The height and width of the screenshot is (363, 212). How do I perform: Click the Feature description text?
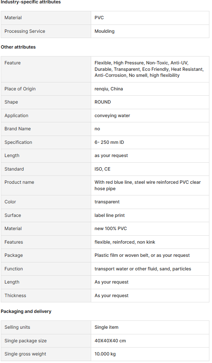point(149,69)
